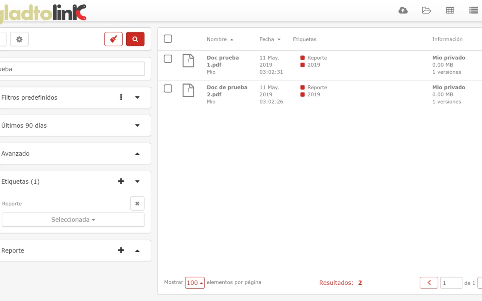This screenshot has width=482, height=301.
Task: Check the box for Doc prueba 1.pdf
Action: pyautogui.click(x=168, y=59)
